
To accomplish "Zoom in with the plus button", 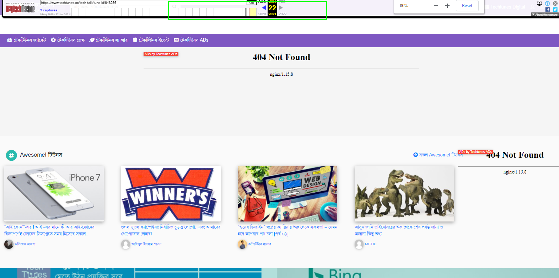I will click(x=447, y=6).
